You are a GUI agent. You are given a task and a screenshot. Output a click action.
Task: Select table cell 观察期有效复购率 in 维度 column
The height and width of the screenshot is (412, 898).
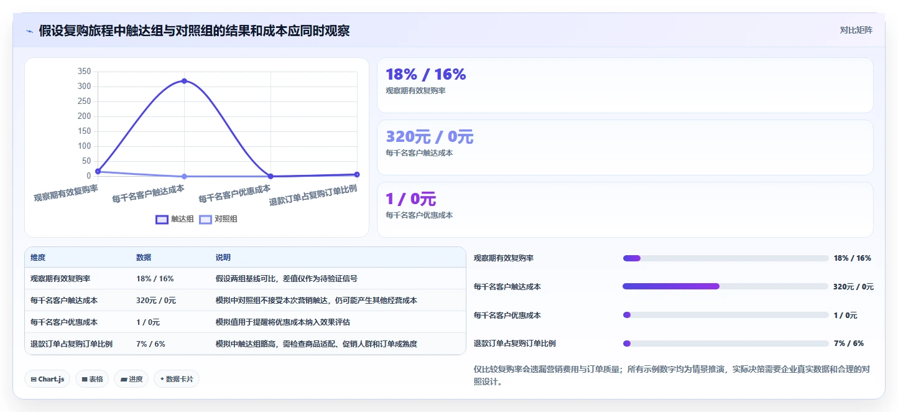(x=60, y=279)
